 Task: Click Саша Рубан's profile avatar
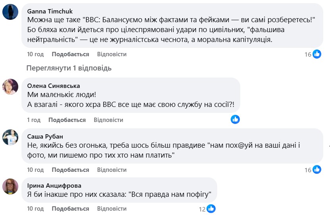pyautogui.click(x=10, y=137)
